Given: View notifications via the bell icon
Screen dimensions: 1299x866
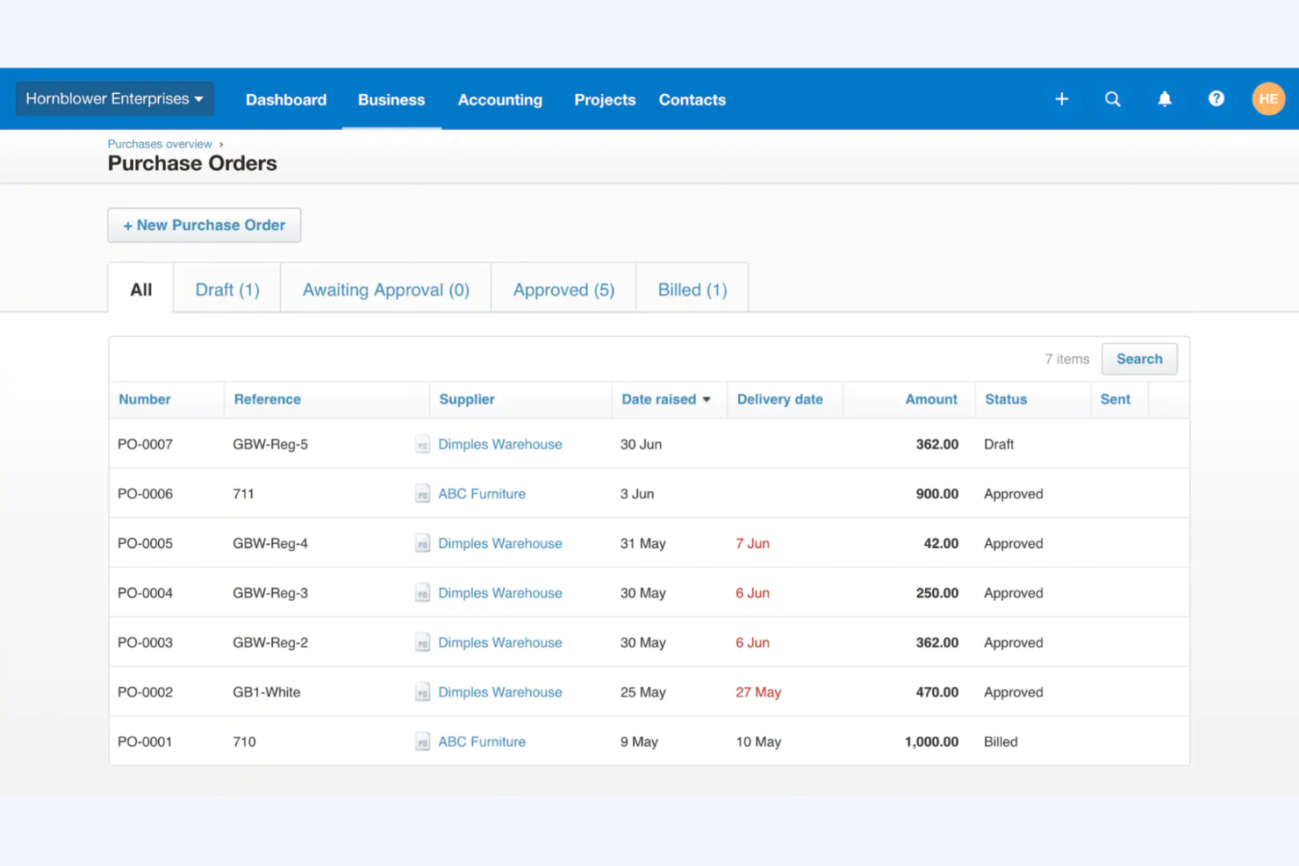Looking at the screenshot, I should 1165,99.
